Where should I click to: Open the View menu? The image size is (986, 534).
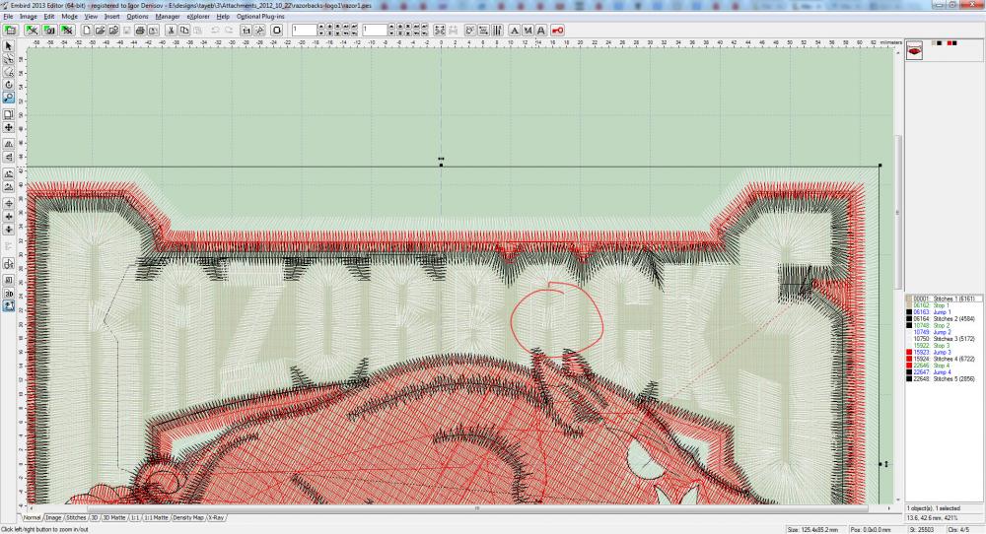[91, 17]
